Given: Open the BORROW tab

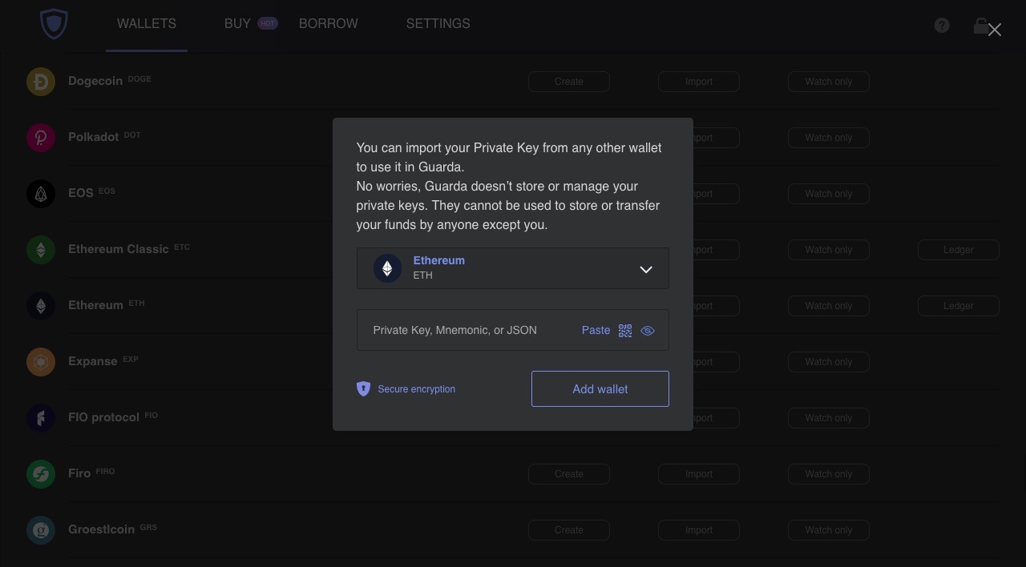Looking at the screenshot, I should pos(329,24).
